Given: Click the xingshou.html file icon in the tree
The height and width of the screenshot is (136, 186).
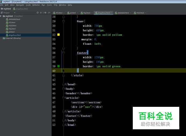Looking at the screenshot, I should [7, 35].
